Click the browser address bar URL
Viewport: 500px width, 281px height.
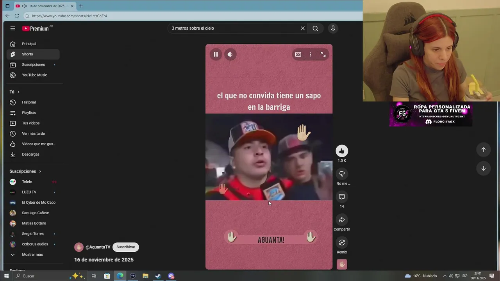click(70, 16)
